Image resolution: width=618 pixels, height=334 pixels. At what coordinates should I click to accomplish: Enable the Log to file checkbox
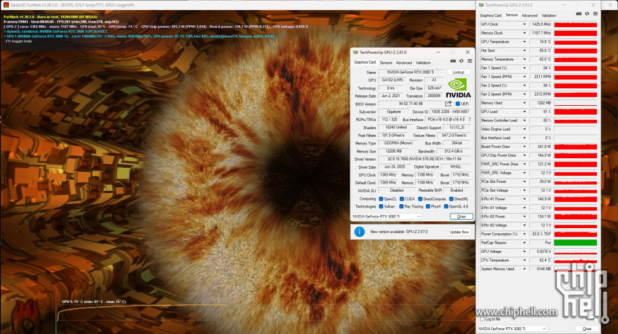coord(483,319)
